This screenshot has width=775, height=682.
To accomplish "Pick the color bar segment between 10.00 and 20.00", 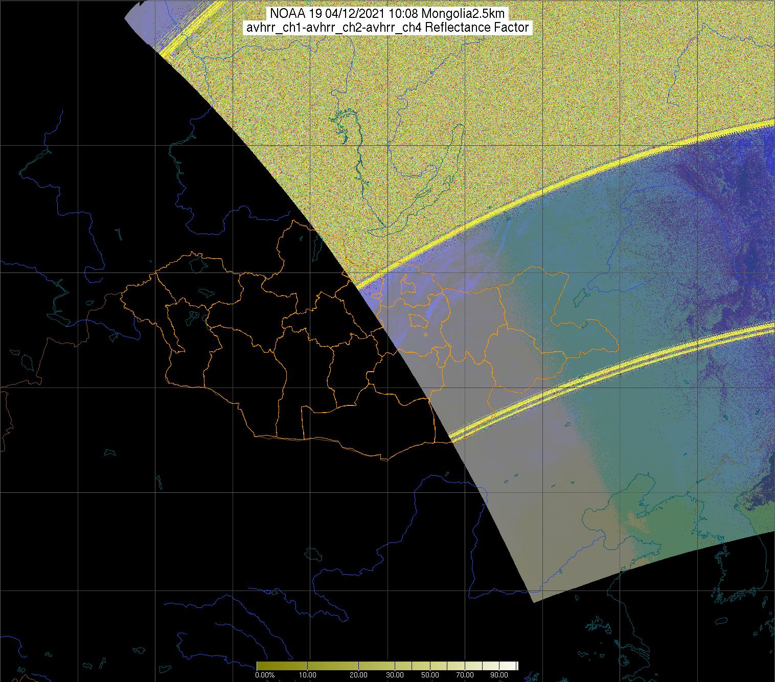I will 332,666.
